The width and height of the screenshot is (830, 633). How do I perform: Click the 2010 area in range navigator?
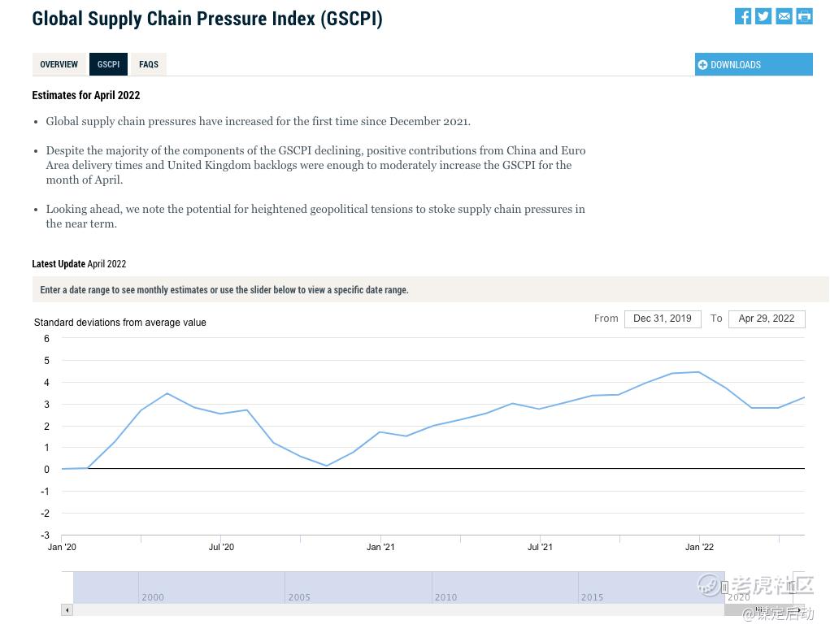coord(445,587)
